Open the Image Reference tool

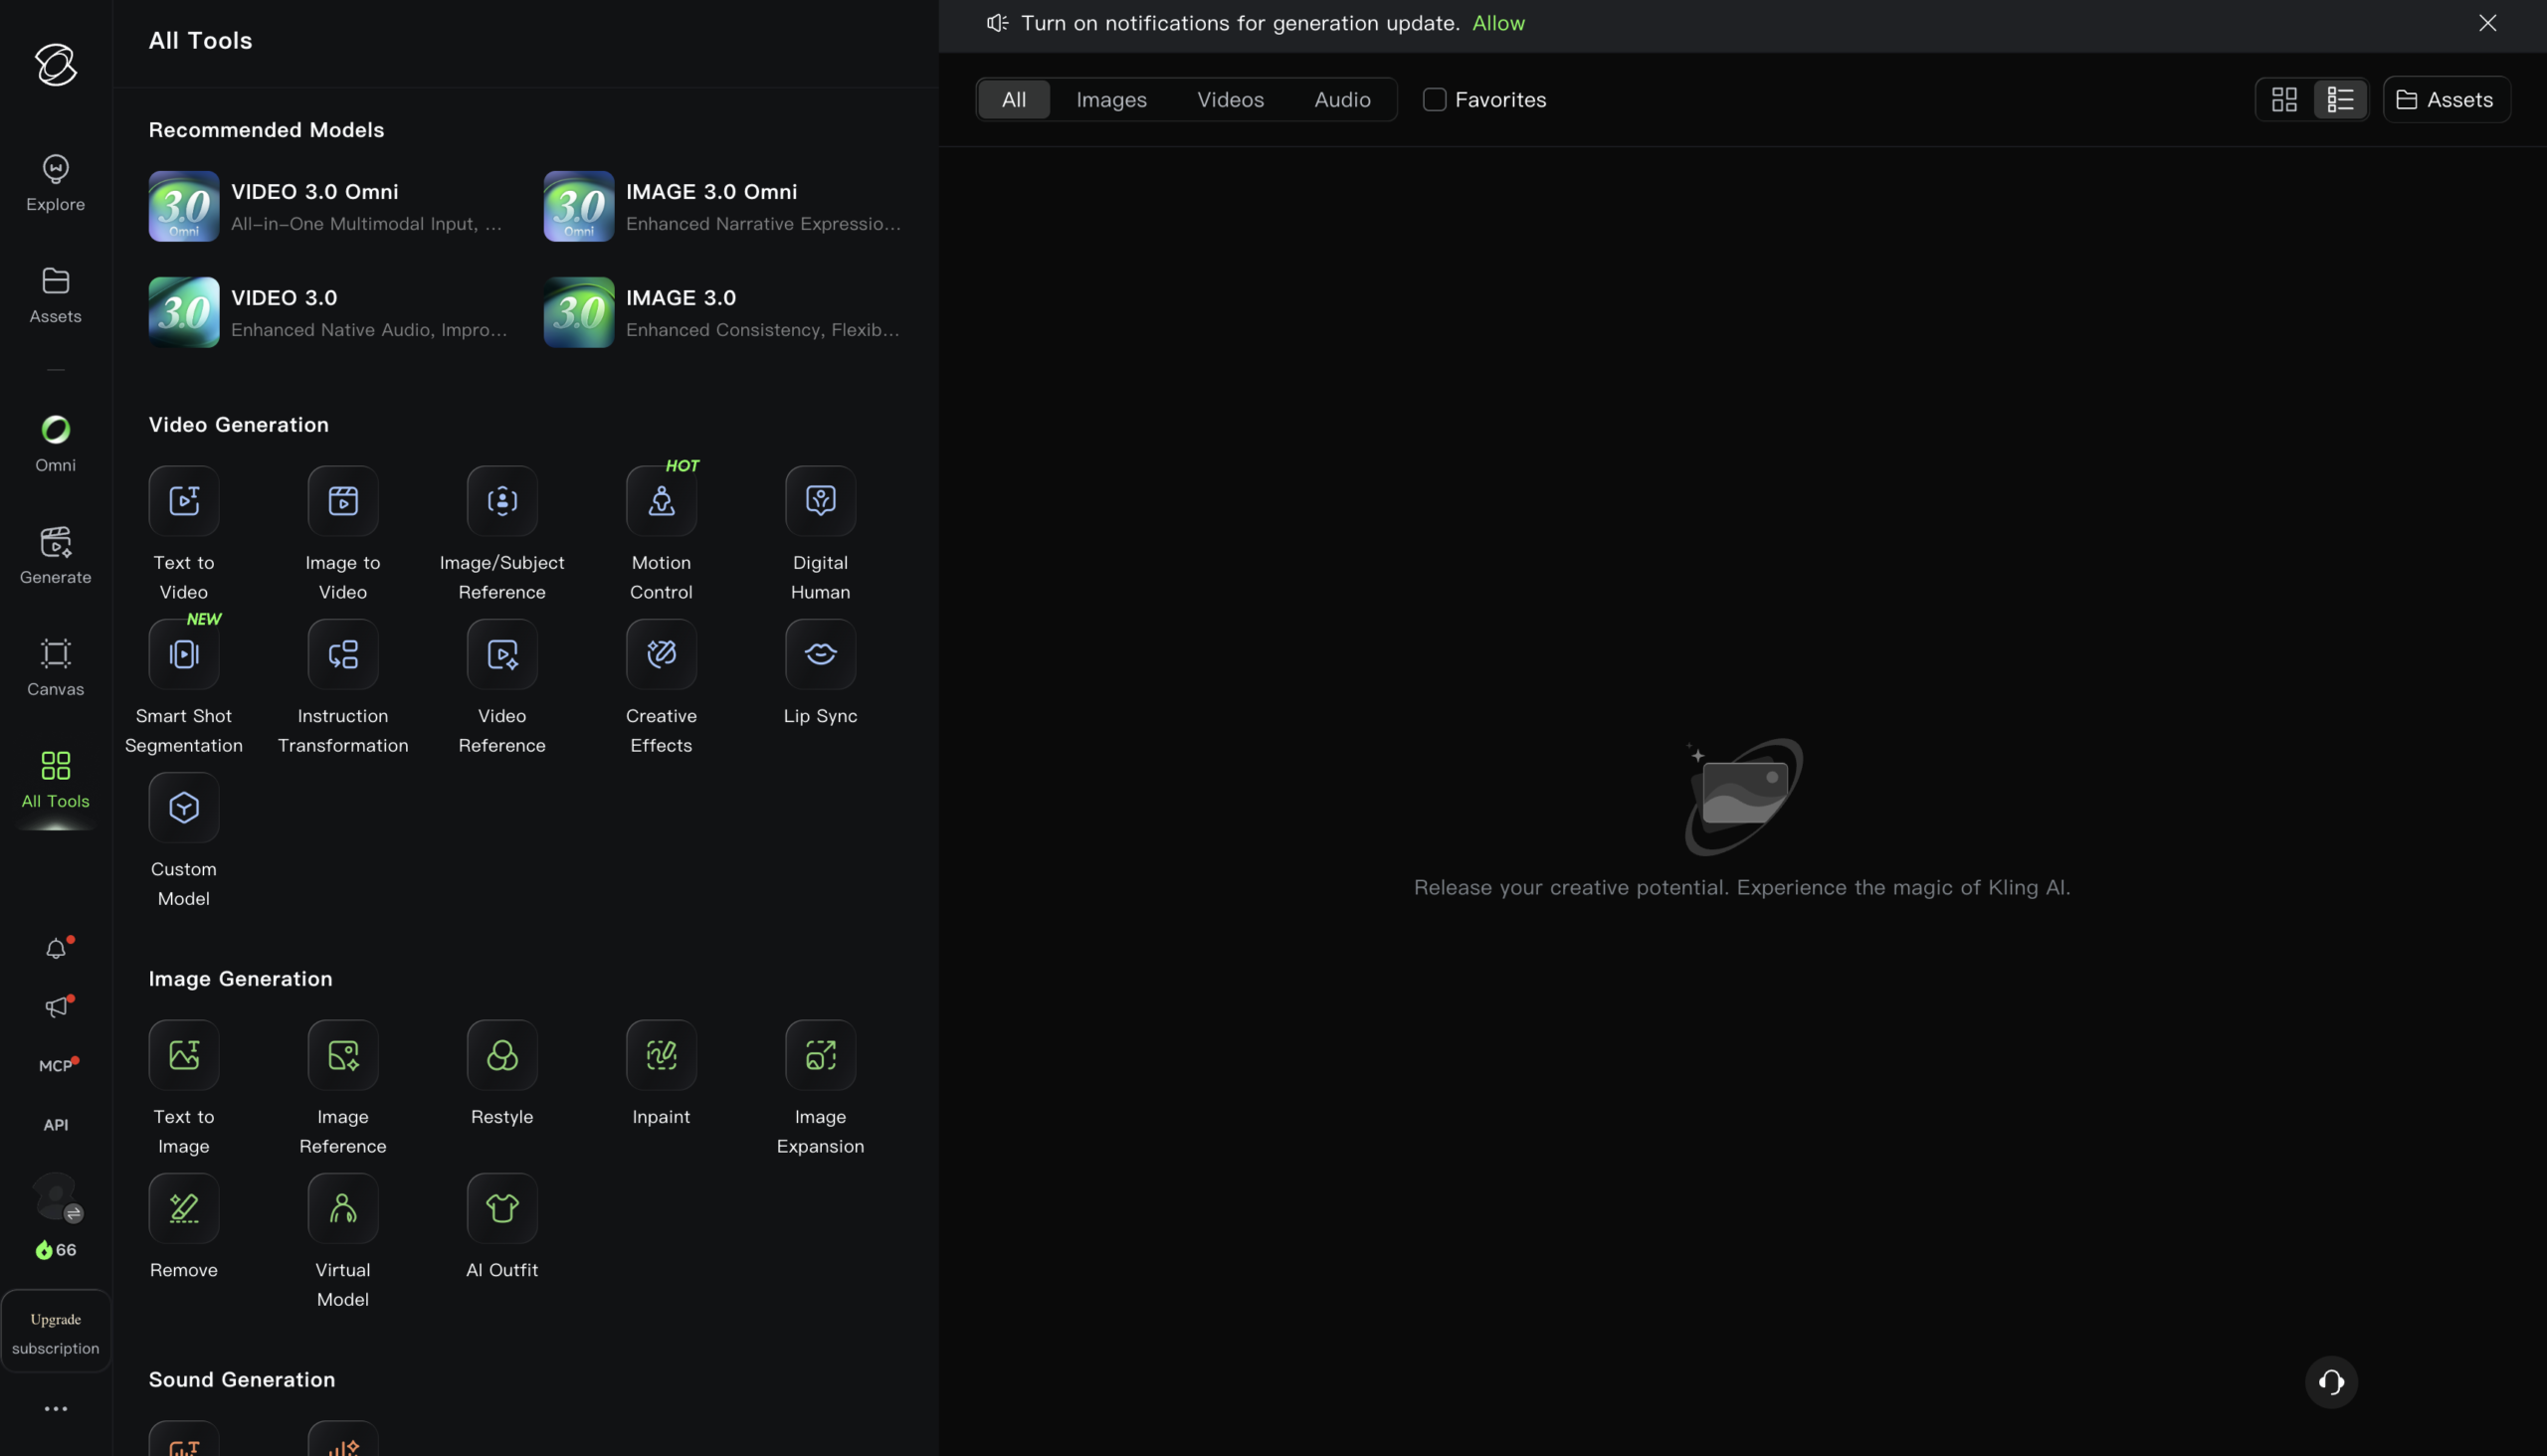coord(343,1088)
